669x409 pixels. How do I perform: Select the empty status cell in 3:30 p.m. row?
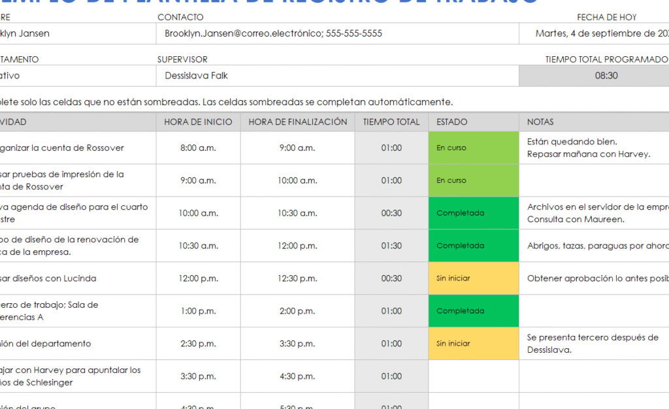click(473, 376)
